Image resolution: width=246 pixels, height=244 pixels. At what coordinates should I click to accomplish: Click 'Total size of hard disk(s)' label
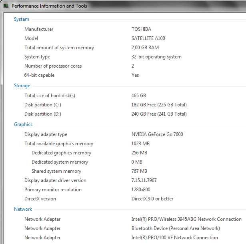tap(50, 96)
